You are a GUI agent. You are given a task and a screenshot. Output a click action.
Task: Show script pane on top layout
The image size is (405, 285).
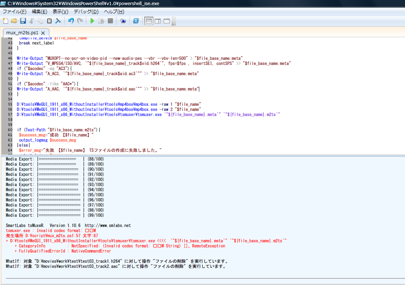[x=149, y=21]
